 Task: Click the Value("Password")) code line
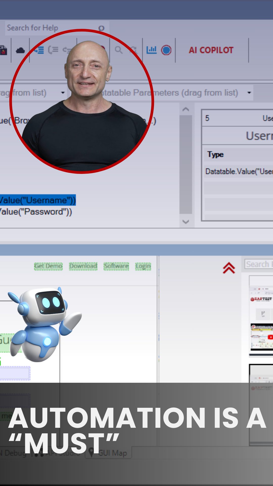pos(36,212)
